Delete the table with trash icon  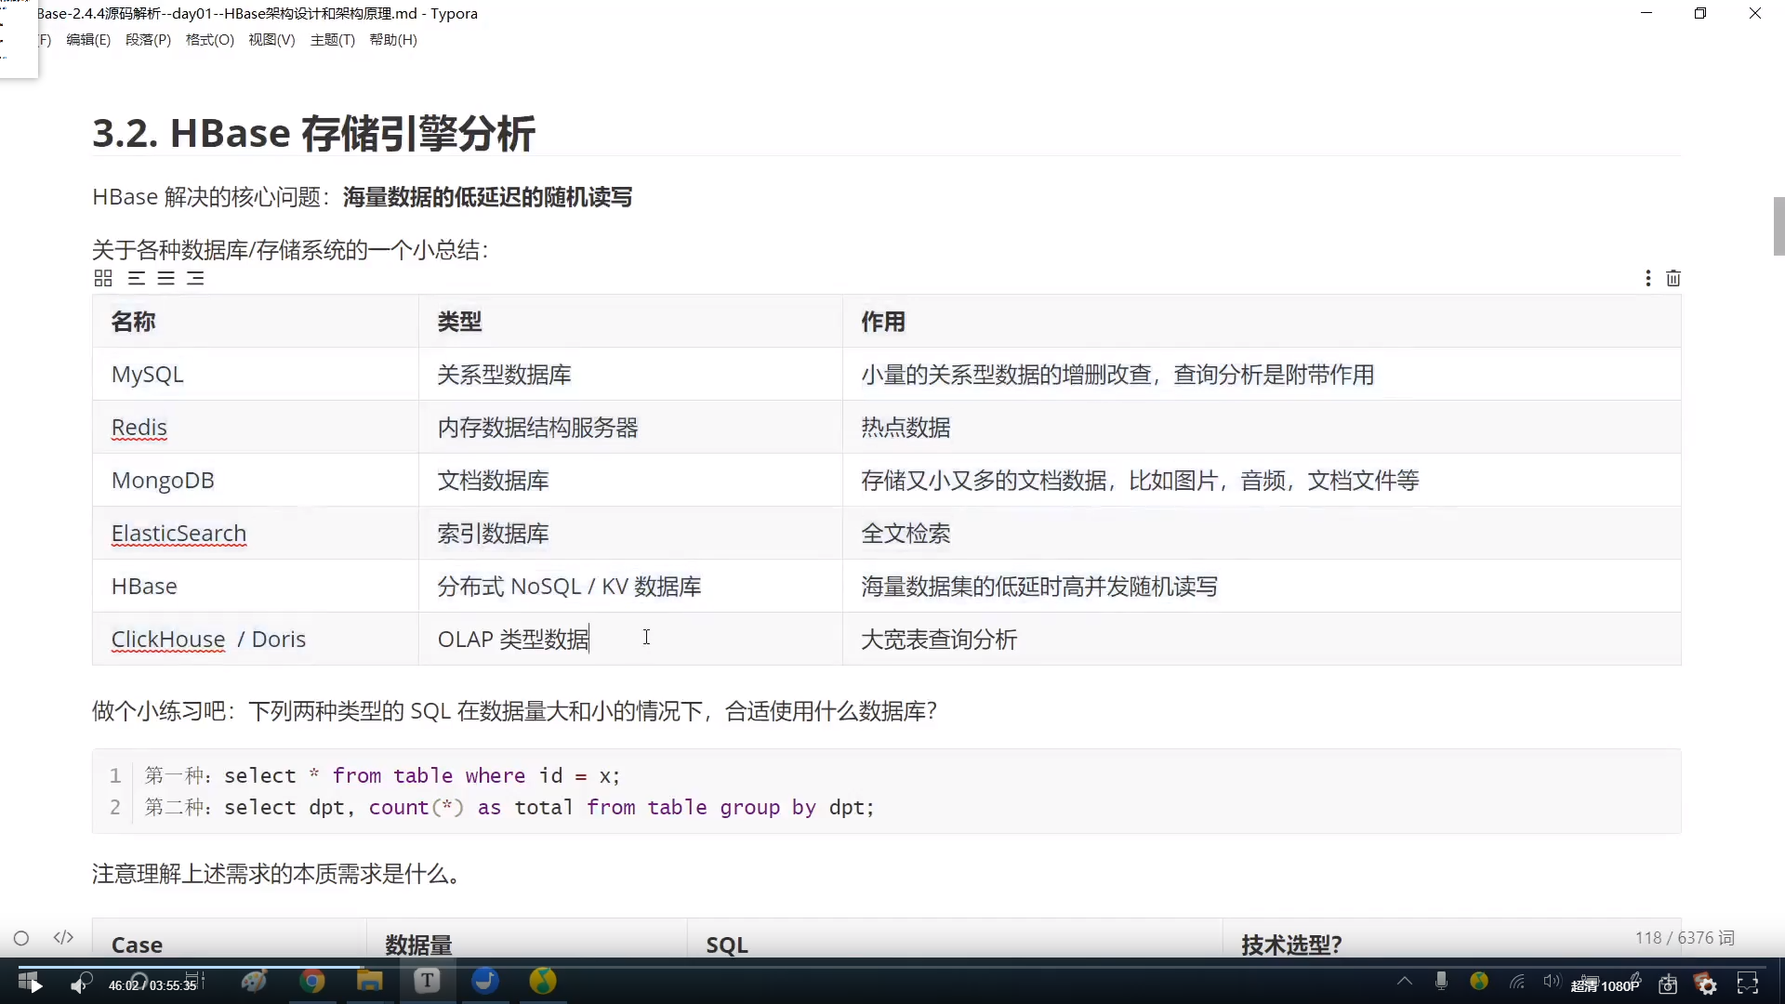[1673, 278]
